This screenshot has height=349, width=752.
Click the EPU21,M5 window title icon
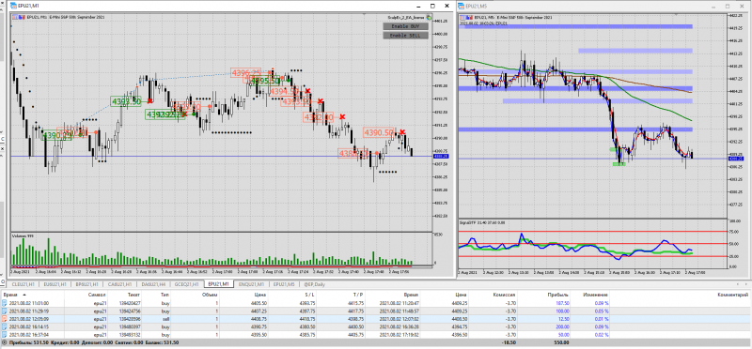point(461,6)
